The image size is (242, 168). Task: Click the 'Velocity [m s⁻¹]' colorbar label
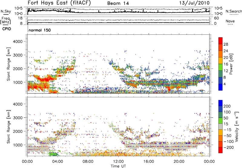tap(236, 126)
